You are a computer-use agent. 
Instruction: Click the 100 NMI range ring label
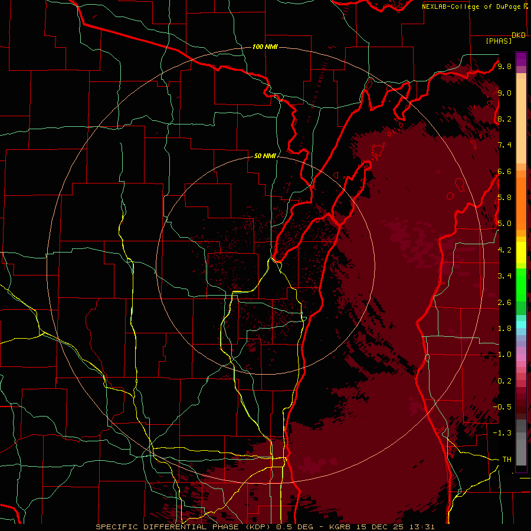[265, 47]
